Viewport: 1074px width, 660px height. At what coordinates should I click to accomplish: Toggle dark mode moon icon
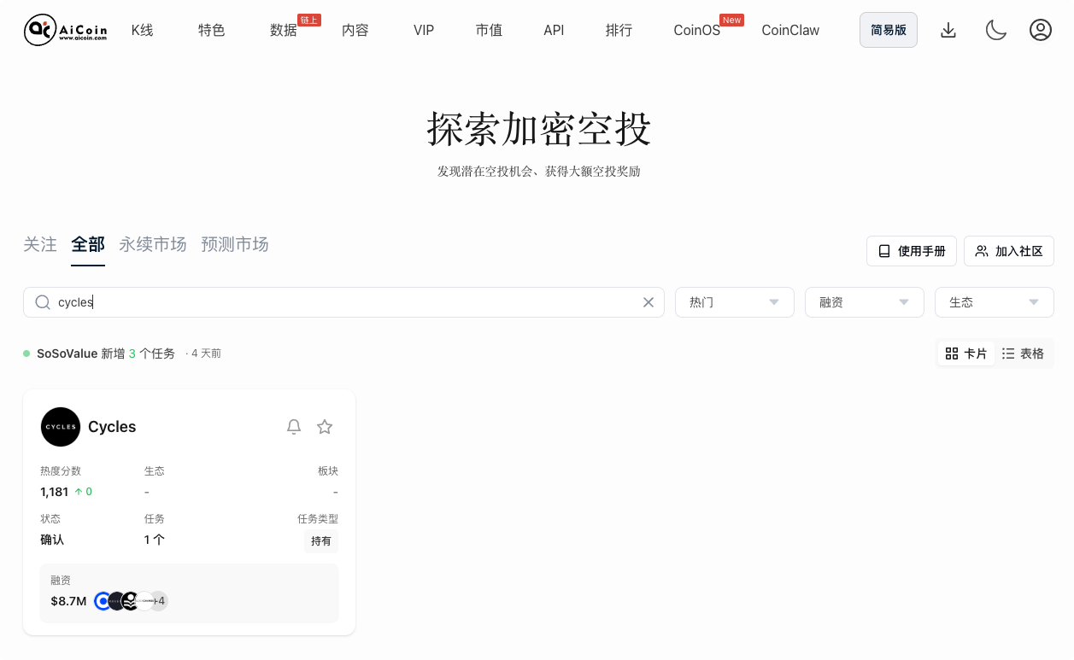click(x=995, y=30)
